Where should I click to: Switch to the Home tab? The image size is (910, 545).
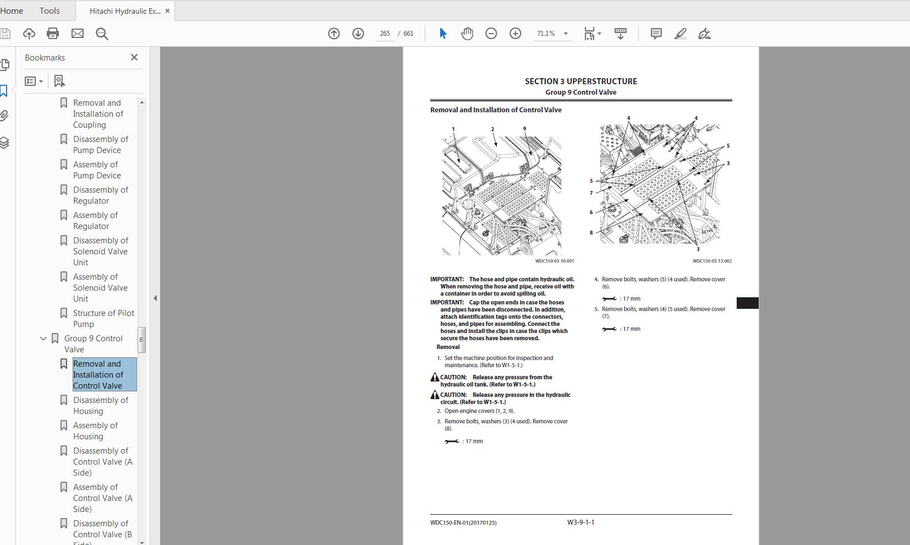click(12, 10)
